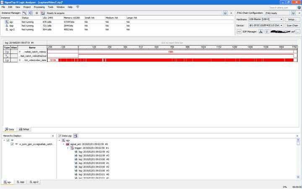The image size is (302, 189).
Task: Click the Autorun Analysis icon in Instance Manager
Action: click(31, 13)
